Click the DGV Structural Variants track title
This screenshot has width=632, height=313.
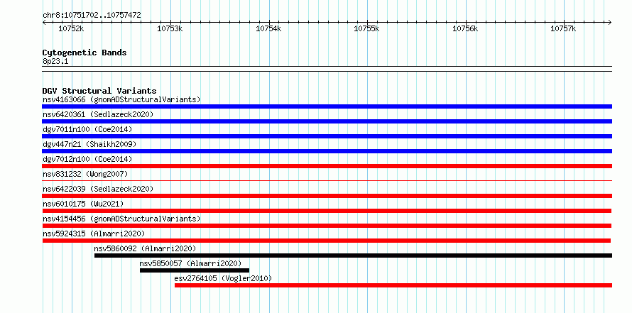[99, 91]
